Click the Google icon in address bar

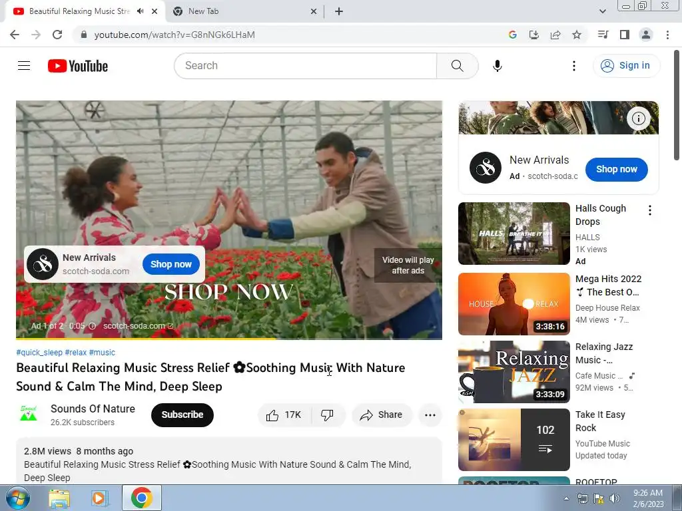513,35
